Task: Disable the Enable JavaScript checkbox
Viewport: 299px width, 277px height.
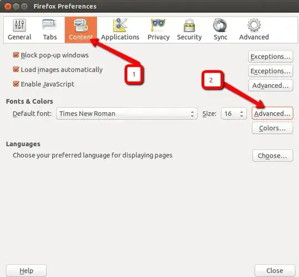Action: [x=16, y=84]
